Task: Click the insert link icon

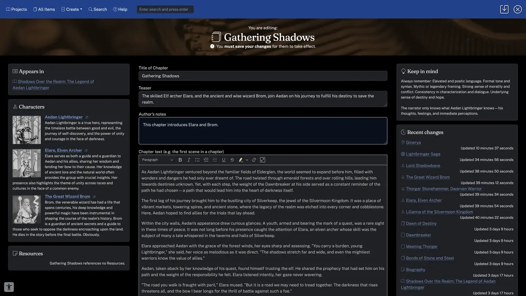Action: click(254, 160)
